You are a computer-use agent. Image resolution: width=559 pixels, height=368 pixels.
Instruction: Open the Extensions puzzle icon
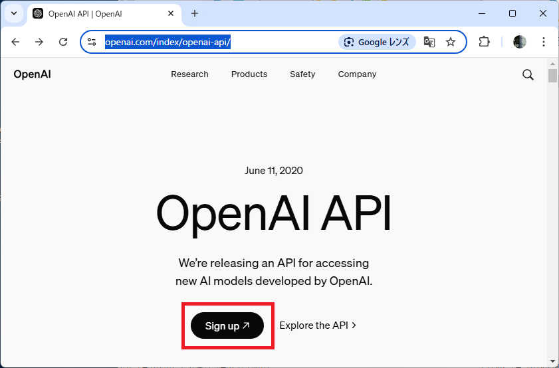[484, 42]
